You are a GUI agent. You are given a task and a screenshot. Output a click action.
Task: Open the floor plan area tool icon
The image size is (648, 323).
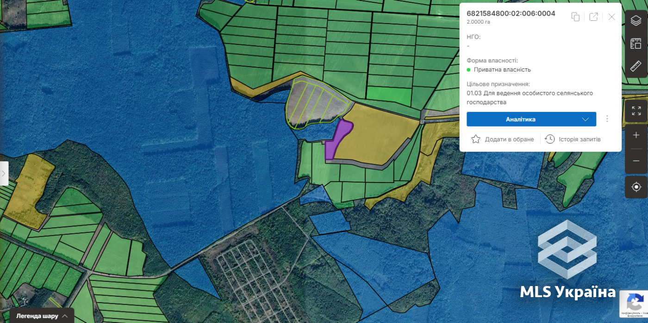tap(636, 43)
